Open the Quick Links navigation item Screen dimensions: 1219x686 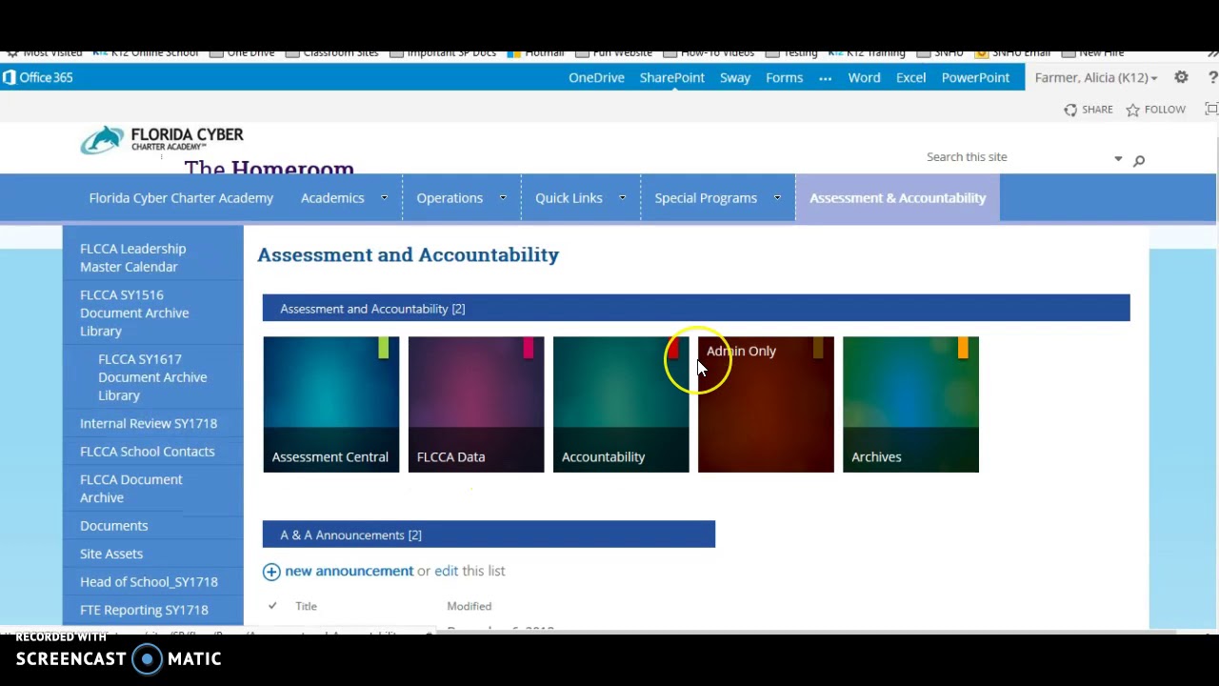point(569,198)
